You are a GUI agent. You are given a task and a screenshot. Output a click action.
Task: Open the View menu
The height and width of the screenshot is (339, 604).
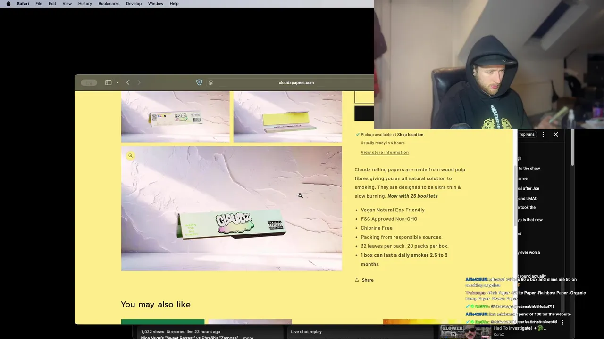[67, 3]
